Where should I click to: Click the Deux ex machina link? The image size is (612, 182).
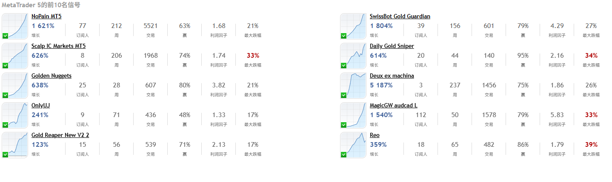(x=392, y=76)
